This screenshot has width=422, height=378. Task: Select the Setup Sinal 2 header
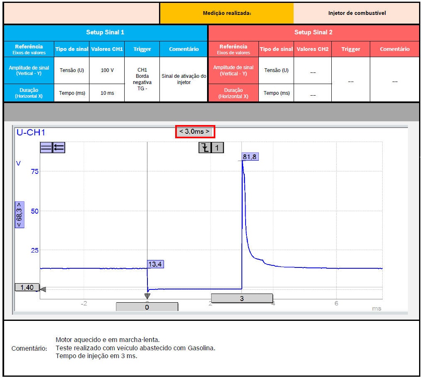click(x=313, y=32)
